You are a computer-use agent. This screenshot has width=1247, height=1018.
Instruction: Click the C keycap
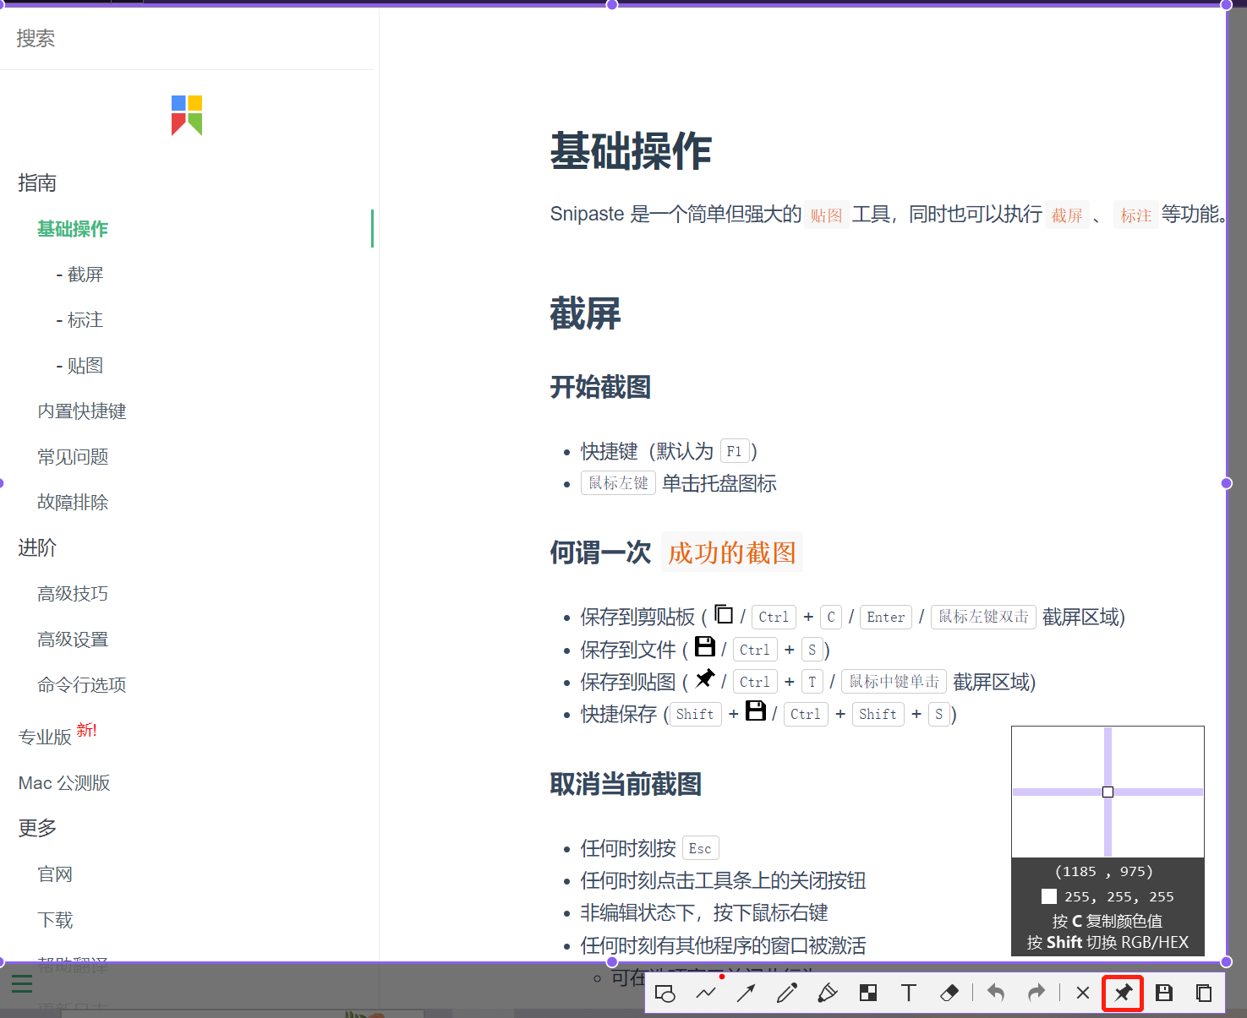pyautogui.click(x=831, y=617)
